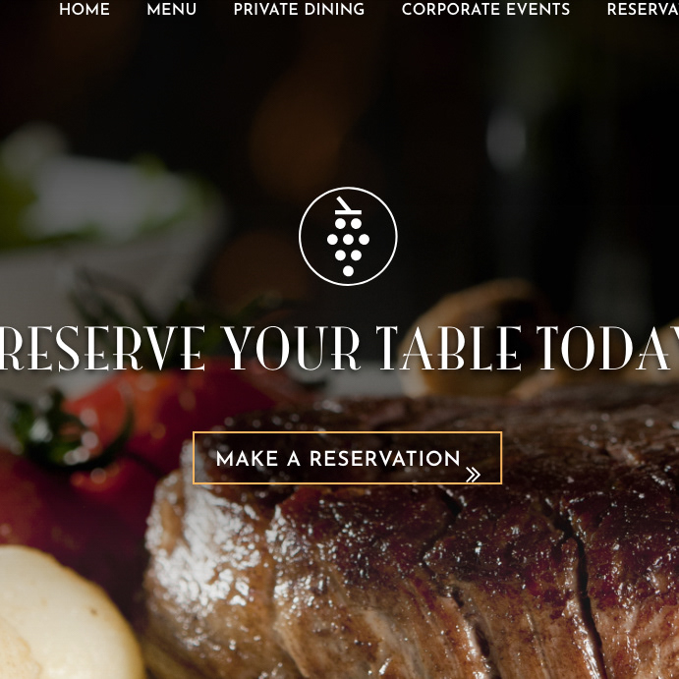Open the Menu page link
The image size is (679, 679).
(172, 10)
